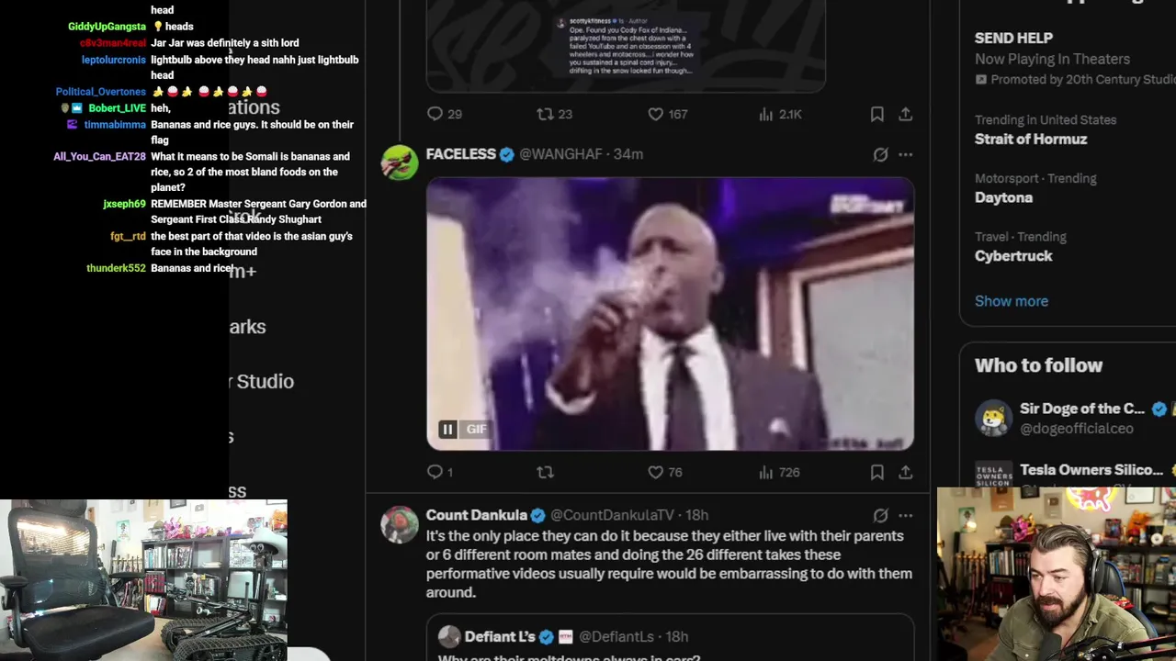Repost the FACELESS GIF tweet
Image resolution: width=1176 pixels, height=661 pixels.
(545, 472)
